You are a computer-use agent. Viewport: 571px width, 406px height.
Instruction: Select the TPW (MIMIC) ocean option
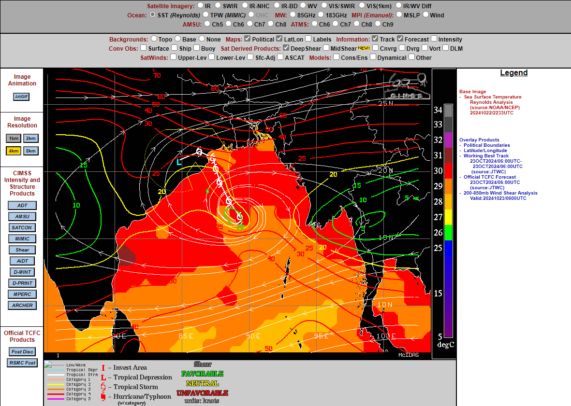206,14
